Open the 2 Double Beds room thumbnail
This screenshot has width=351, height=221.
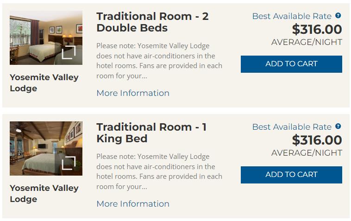coord(46,38)
